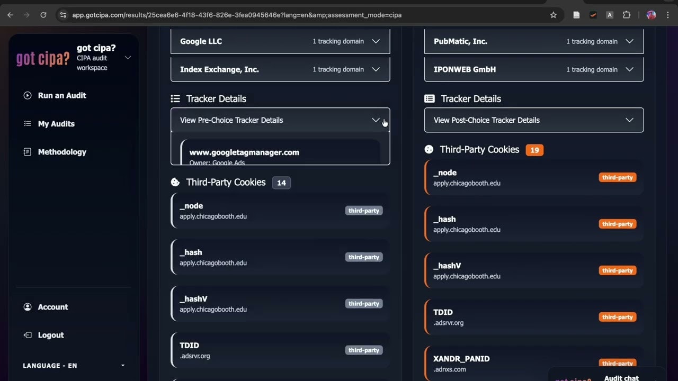The width and height of the screenshot is (678, 381).
Task: Click the Logout arrow icon
Action: tap(28, 335)
